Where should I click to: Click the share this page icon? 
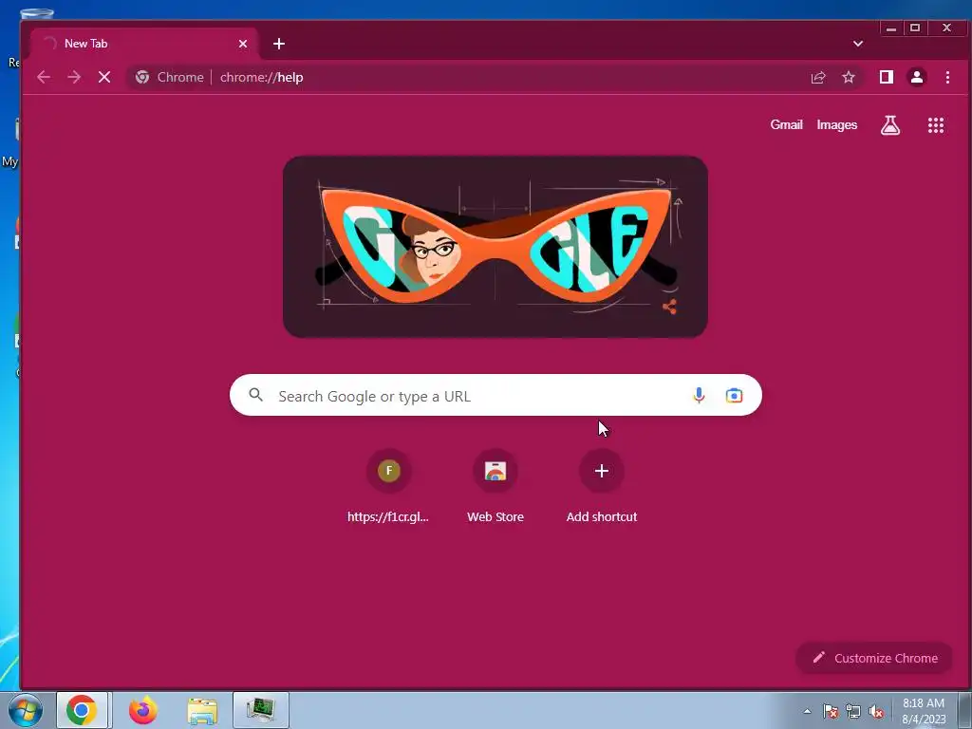(818, 77)
